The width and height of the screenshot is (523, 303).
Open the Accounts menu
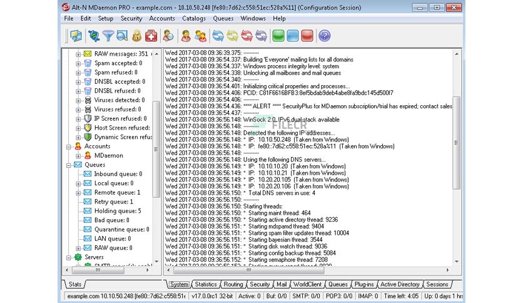pyautogui.click(x=162, y=18)
